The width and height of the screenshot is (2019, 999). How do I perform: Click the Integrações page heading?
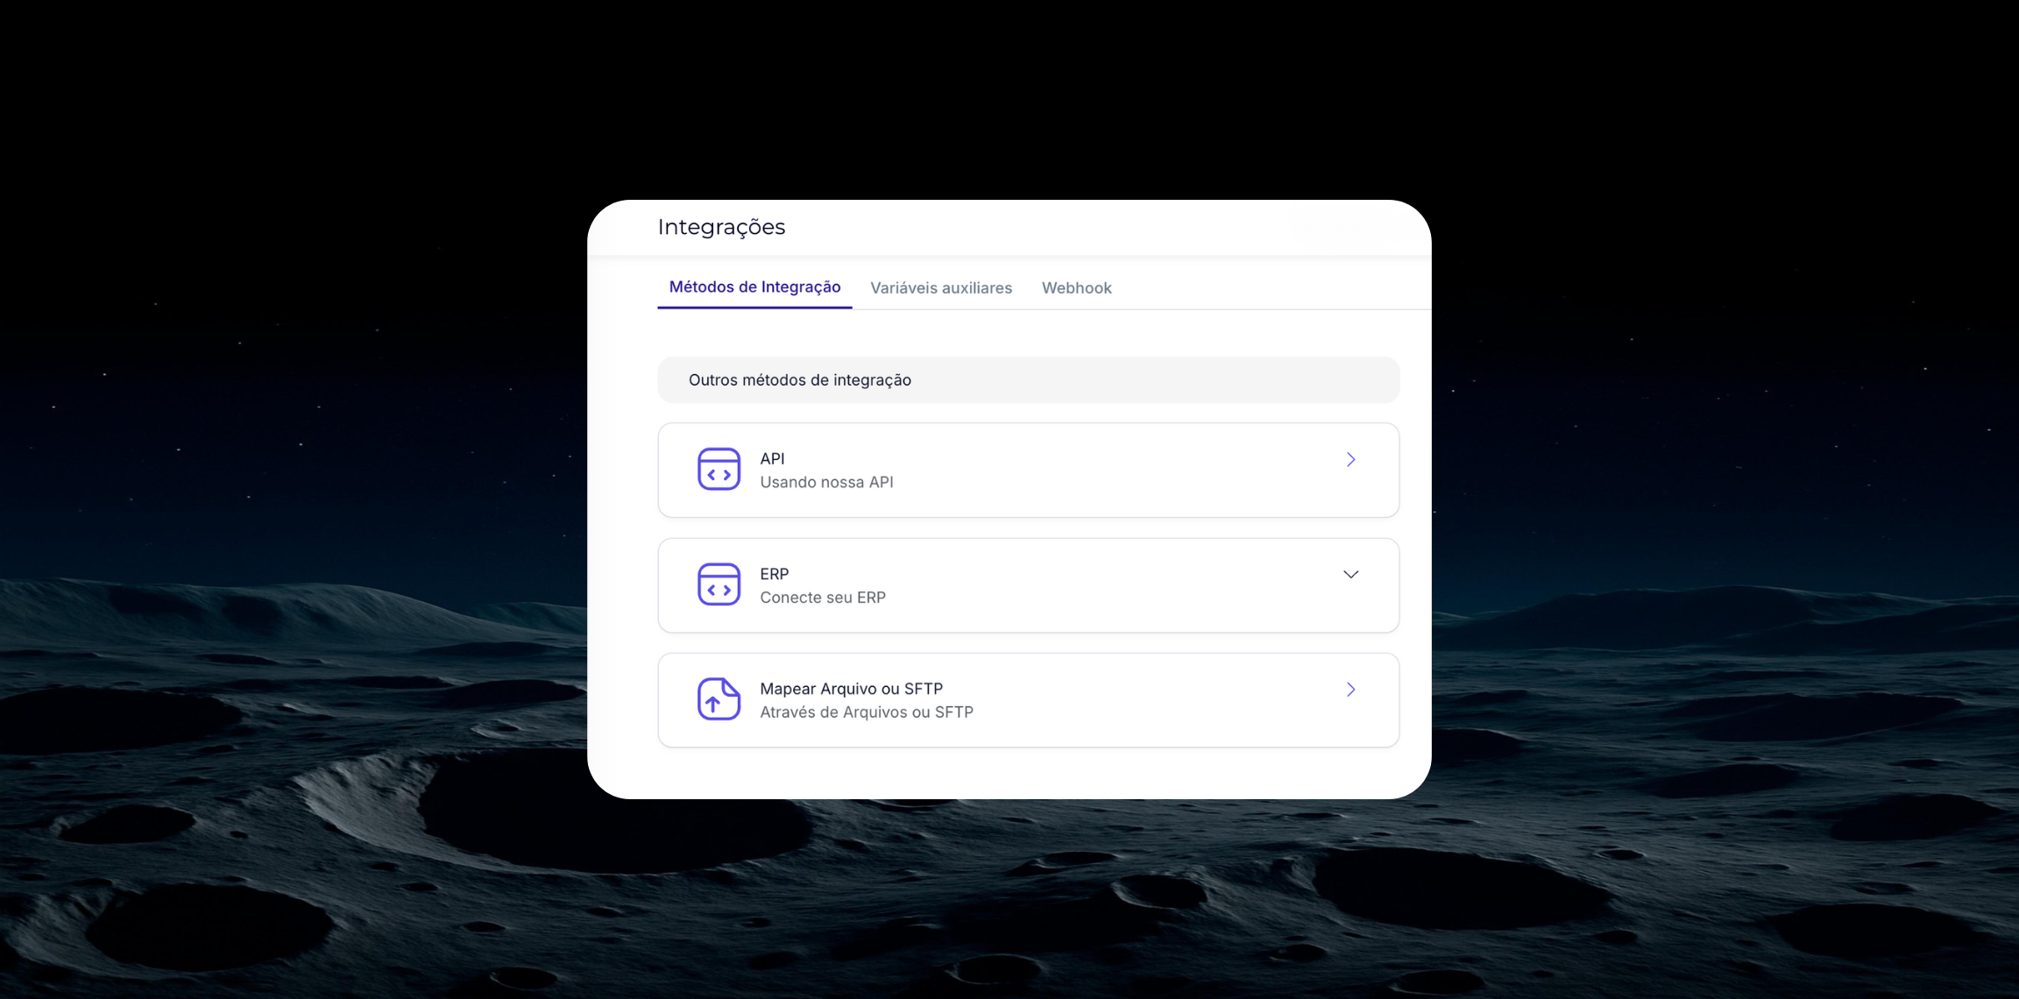[721, 227]
